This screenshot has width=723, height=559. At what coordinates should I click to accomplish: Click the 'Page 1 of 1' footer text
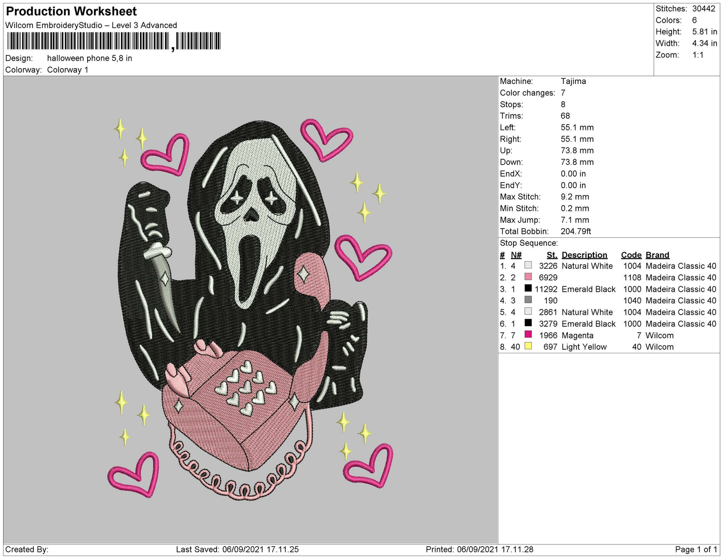coord(696,549)
